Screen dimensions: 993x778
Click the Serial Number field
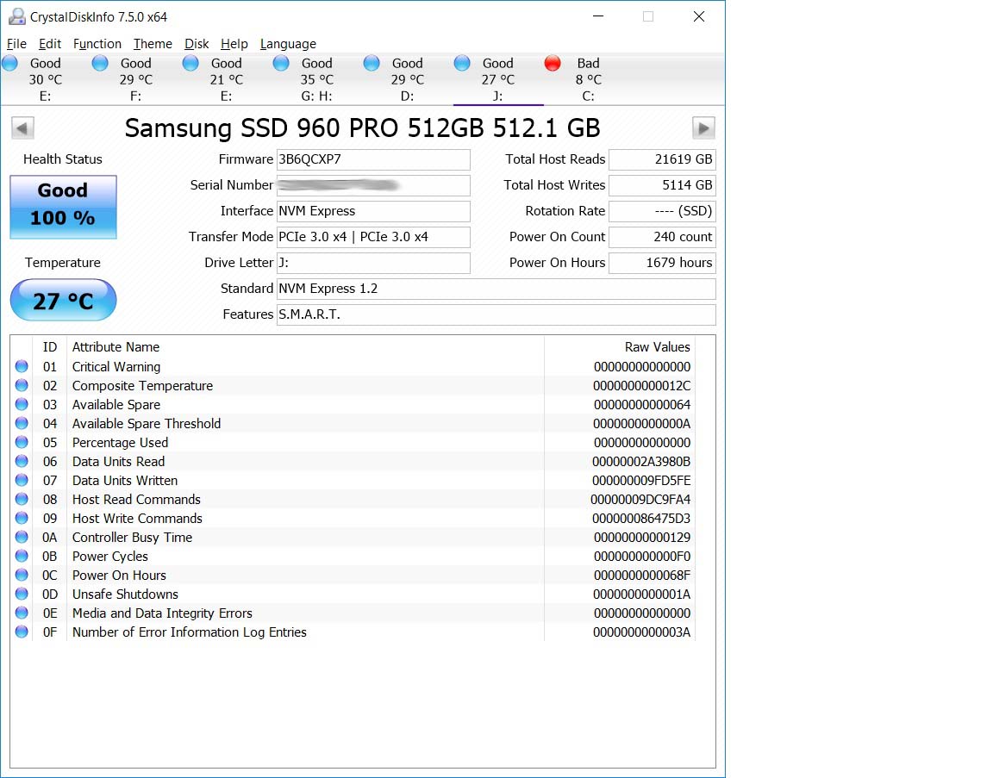pos(373,185)
